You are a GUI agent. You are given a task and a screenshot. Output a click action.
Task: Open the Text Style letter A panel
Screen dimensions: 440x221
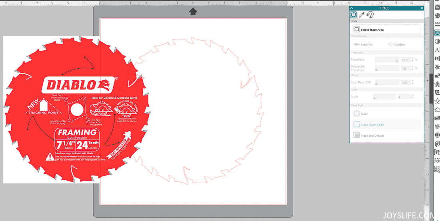pyautogui.click(x=437, y=50)
